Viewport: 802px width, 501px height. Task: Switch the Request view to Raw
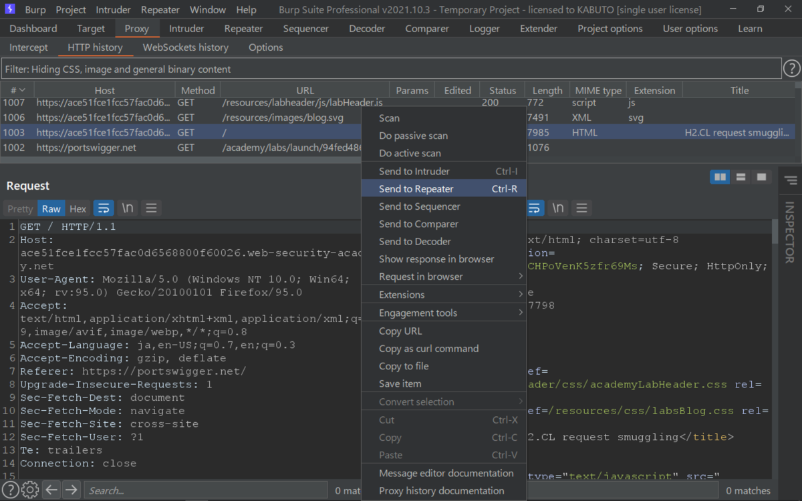click(51, 208)
